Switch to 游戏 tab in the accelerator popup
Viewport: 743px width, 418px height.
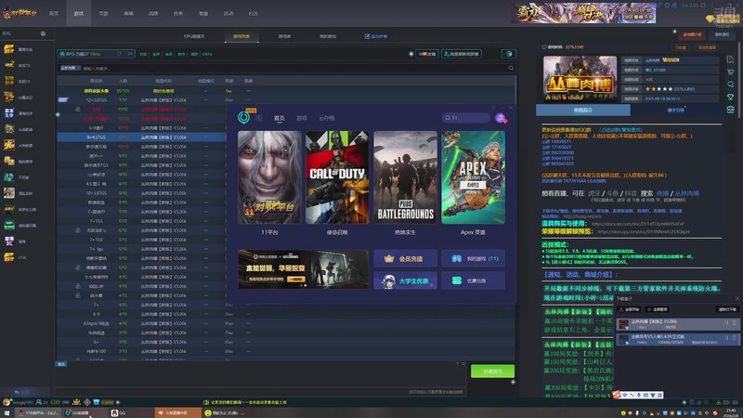click(x=301, y=118)
